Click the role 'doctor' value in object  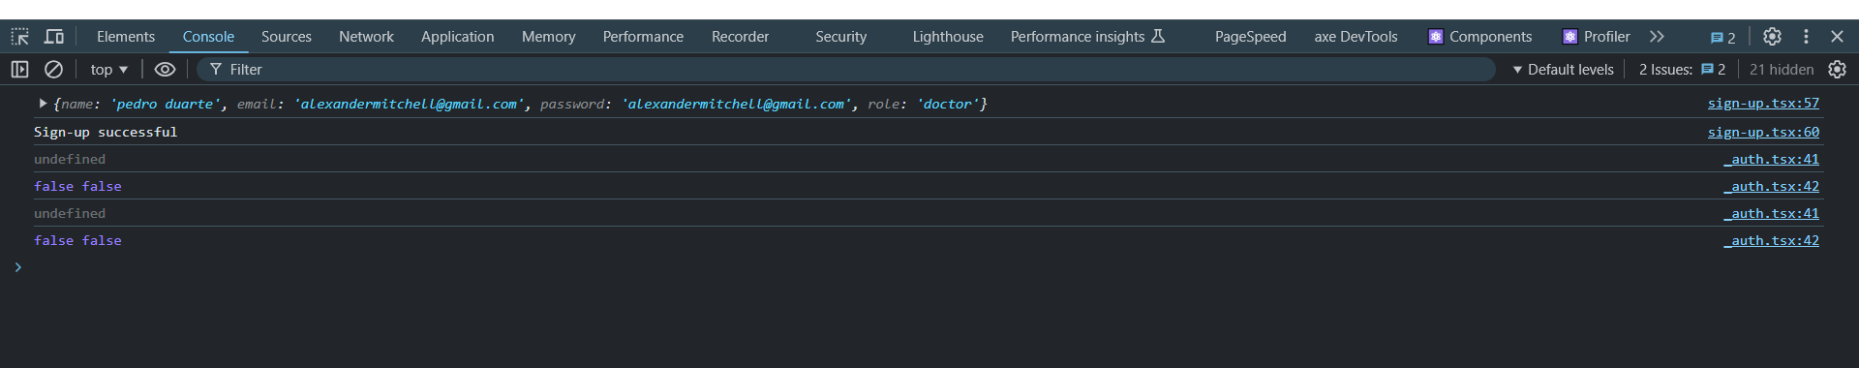[x=947, y=104]
